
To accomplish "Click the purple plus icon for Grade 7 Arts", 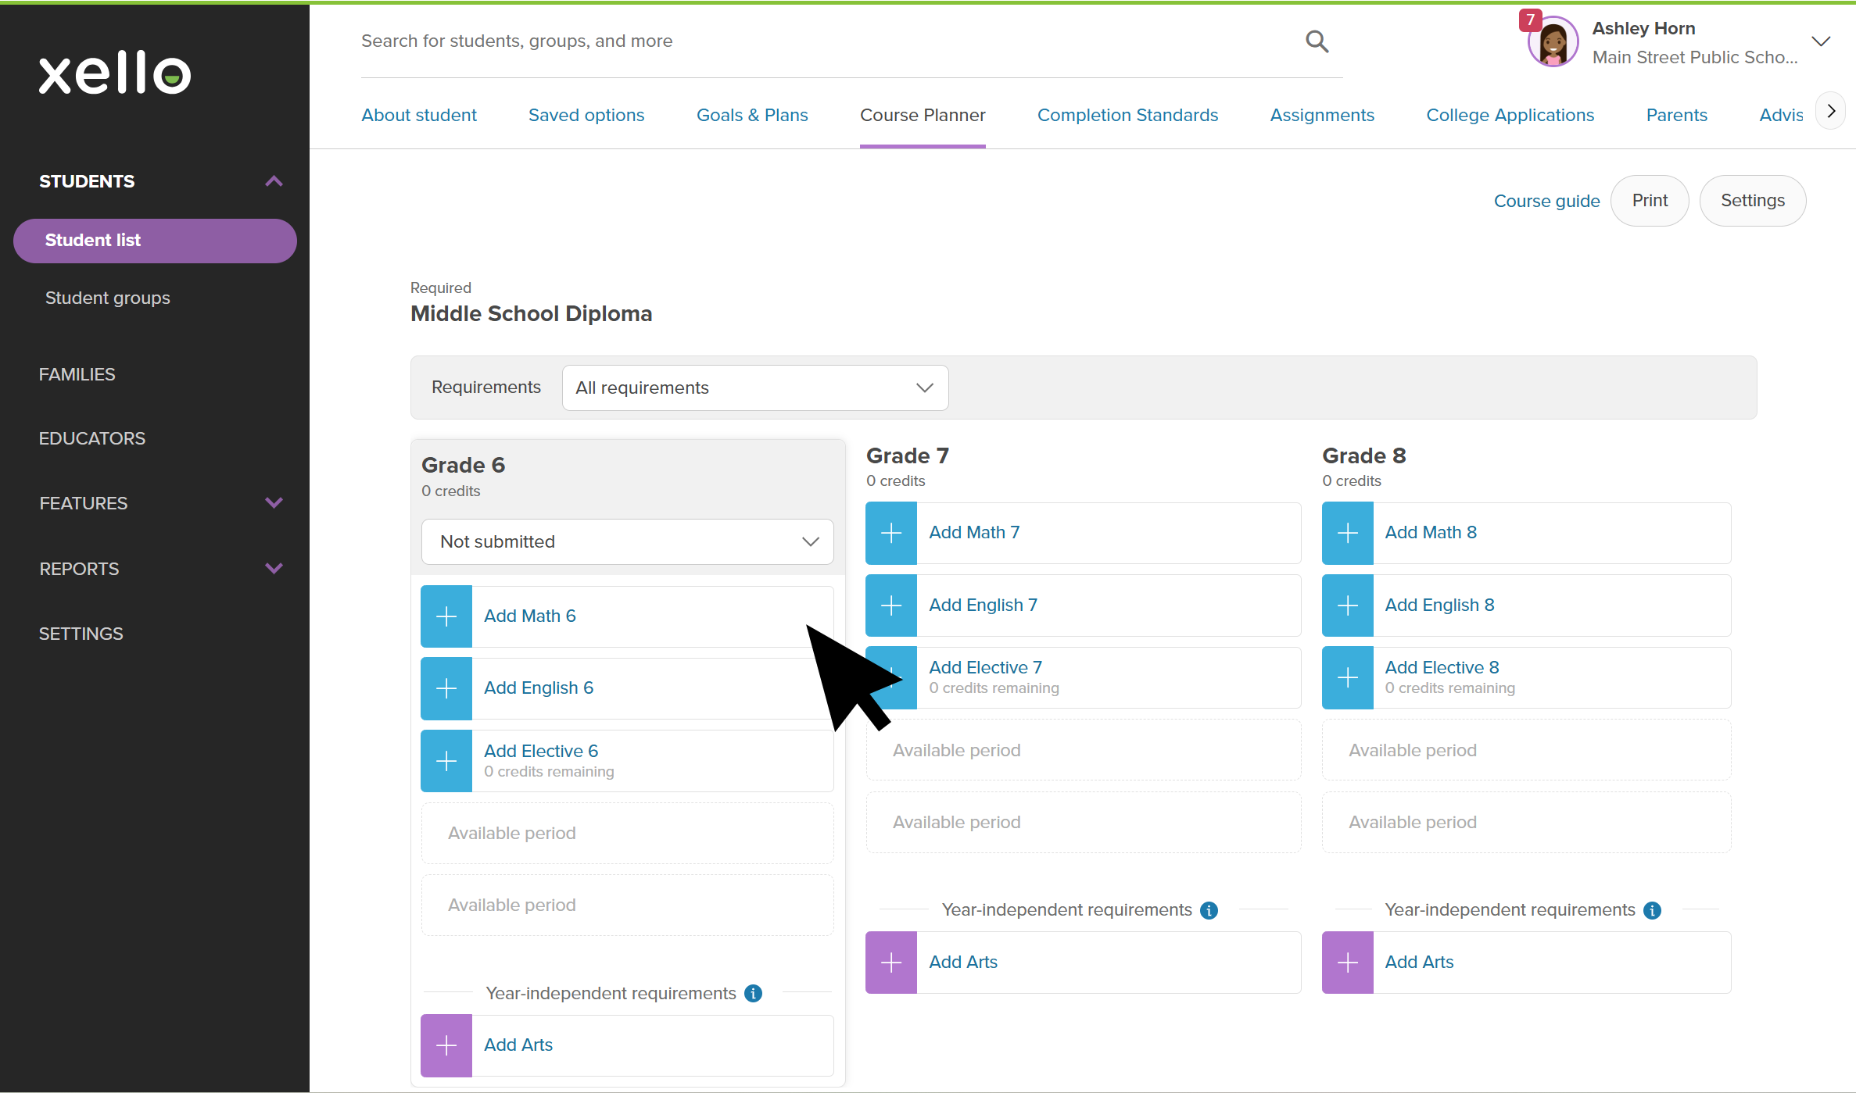I will pos(891,963).
